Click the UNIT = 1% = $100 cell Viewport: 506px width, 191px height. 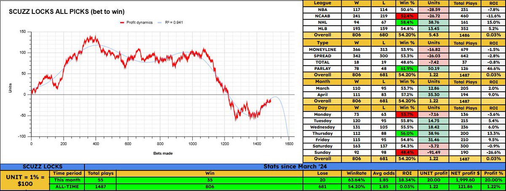[26, 181]
